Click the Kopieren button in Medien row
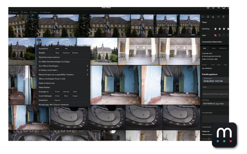Viewport: 247px width, 154px height. pyautogui.click(x=75, y=53)
